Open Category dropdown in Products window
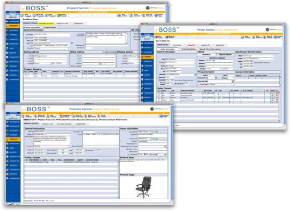Screen dimensions: 290x211 tap(69, 146)
